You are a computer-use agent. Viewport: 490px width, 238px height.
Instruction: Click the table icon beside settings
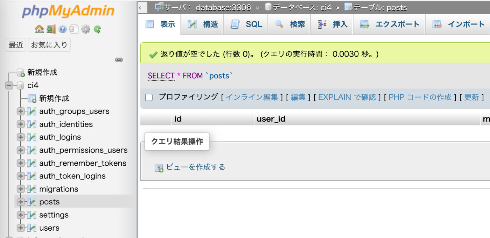pos(32,215)
